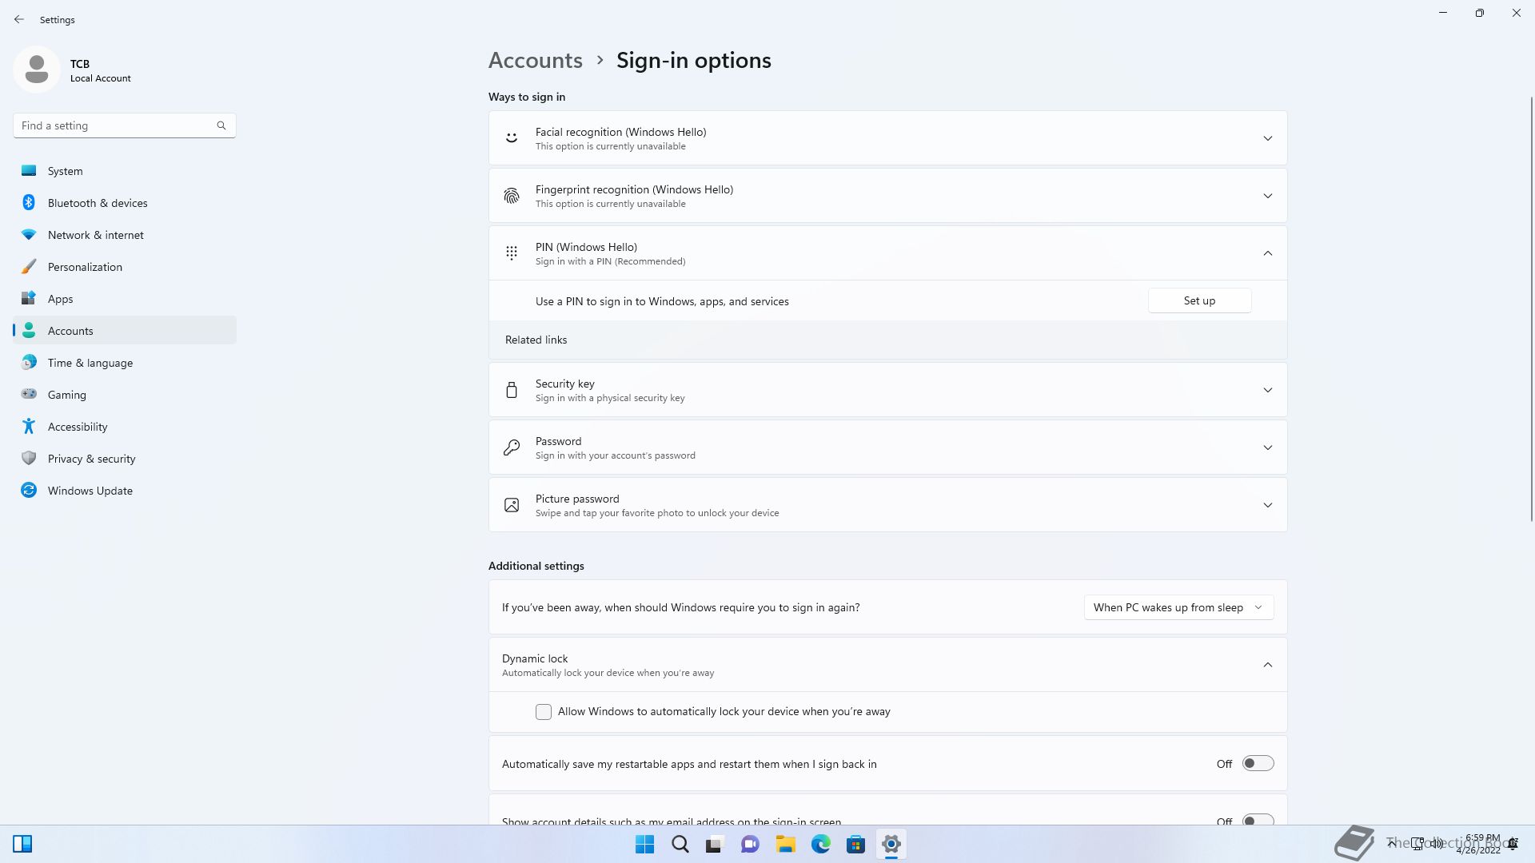This screenshot has height=863, width=1535.
Task: Open File Explorer from taskbar
Action: pyautogui.click(x=785, y=844)
